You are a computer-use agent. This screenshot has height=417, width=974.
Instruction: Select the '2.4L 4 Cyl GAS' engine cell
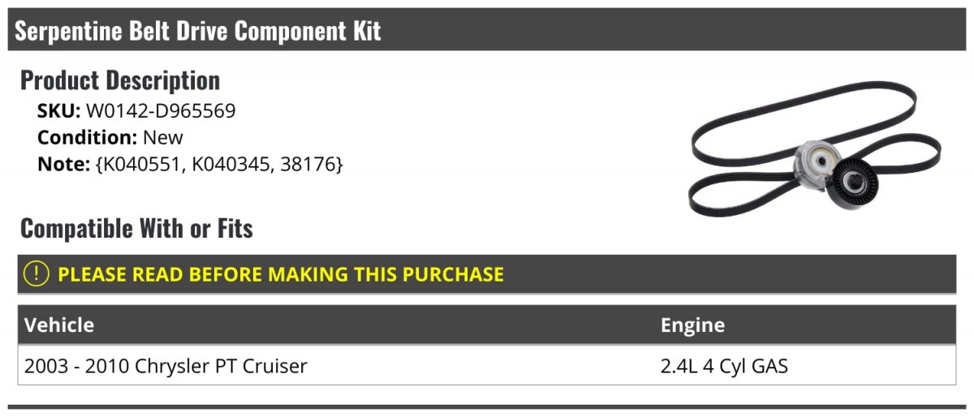[724, 366]
